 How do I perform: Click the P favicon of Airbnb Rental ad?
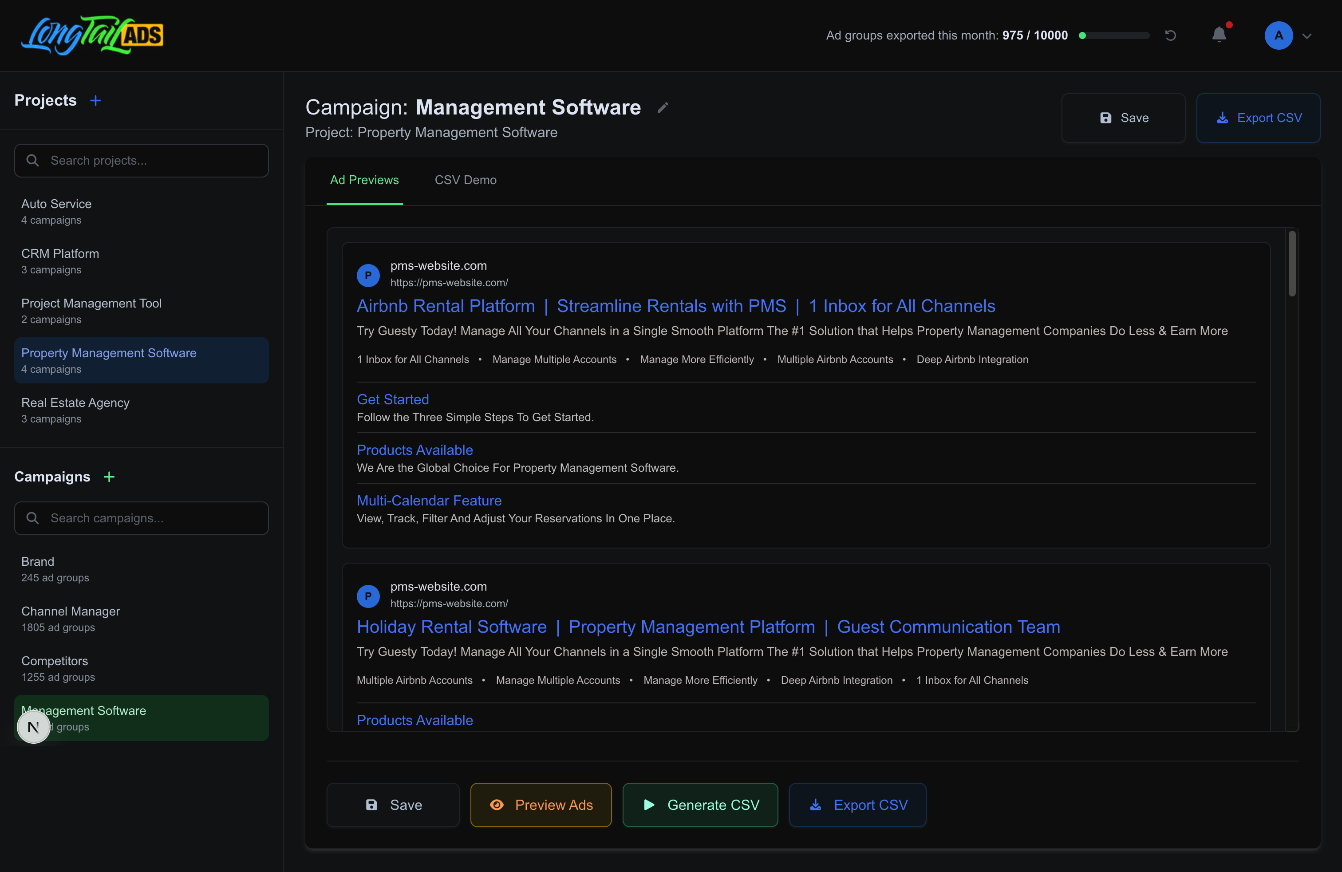(x=368, y=276)
